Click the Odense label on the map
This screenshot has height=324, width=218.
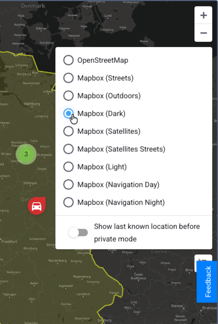[41, 28]
